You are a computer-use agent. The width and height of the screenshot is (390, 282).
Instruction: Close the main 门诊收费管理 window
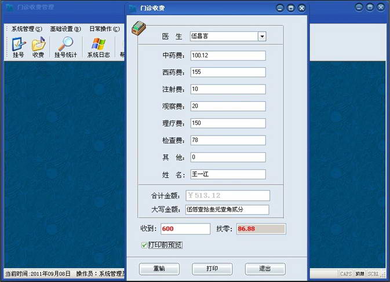(x=381, y=7)
